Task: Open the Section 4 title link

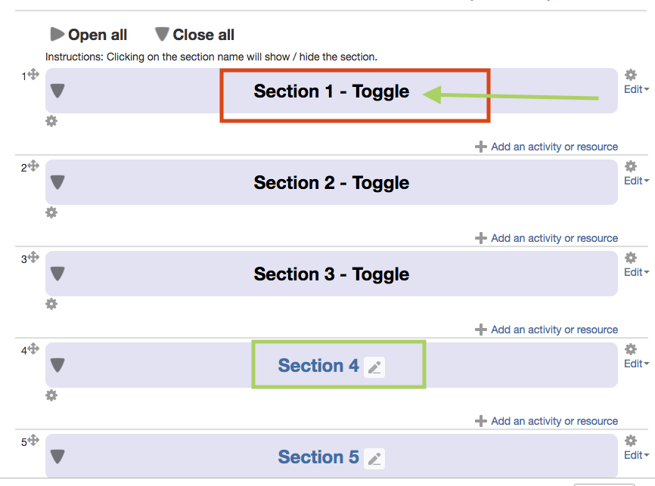Action: click(x=318, y=365)
